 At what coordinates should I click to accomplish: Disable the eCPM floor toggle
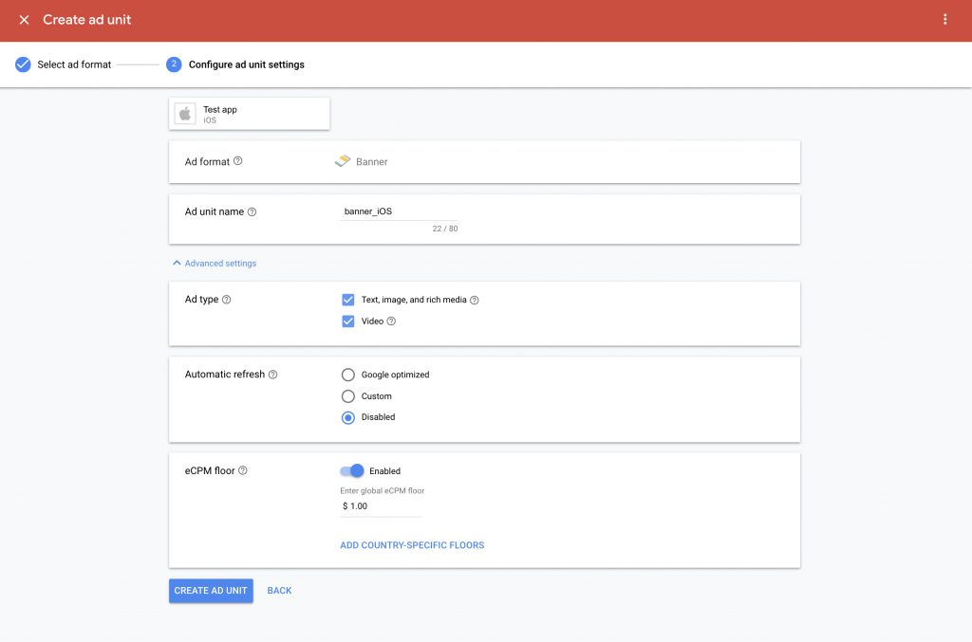(x=351, y=470)
